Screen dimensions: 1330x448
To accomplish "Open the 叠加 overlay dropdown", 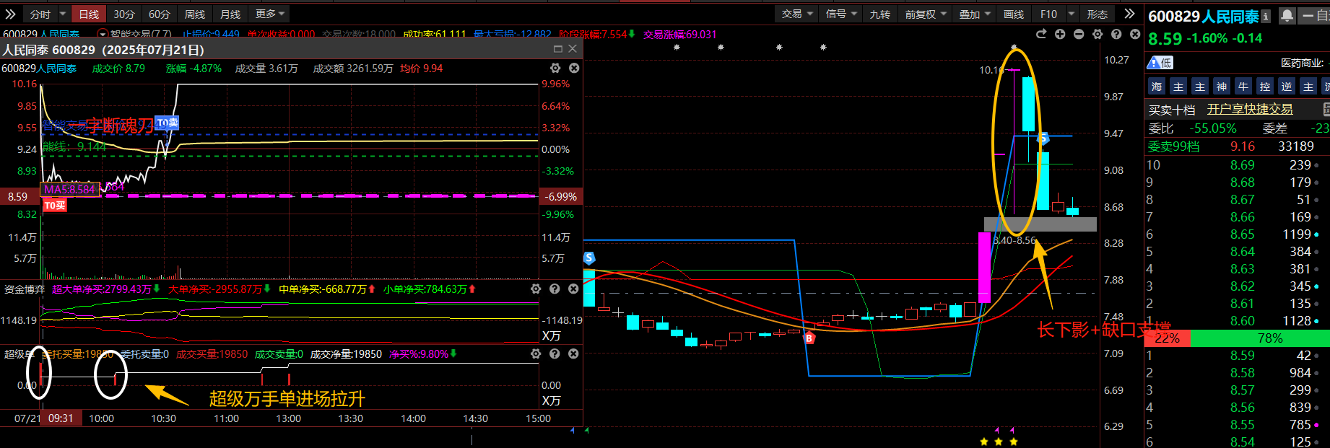I will 974,14.
